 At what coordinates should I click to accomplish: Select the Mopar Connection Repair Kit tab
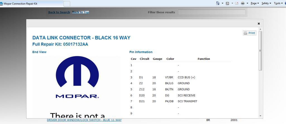[x=32, y=4]
